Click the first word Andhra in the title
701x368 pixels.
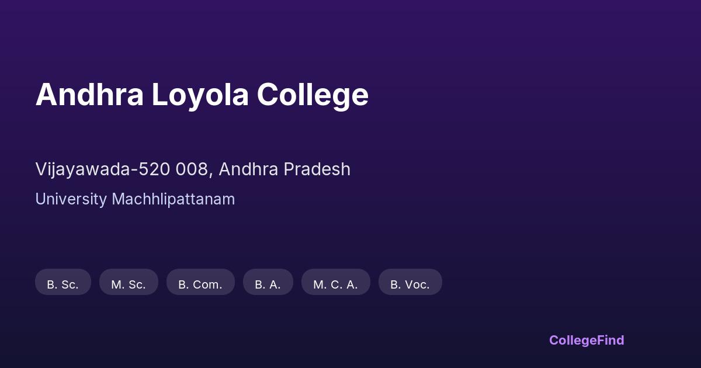pos(89,95)
